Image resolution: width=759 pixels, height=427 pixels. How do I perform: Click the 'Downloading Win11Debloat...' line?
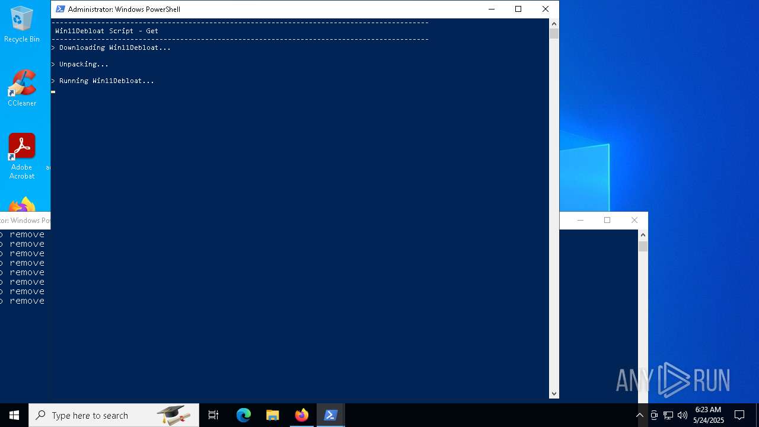tap(111, 47)
